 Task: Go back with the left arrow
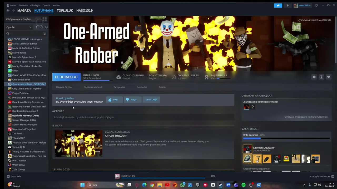coord(8,10)
